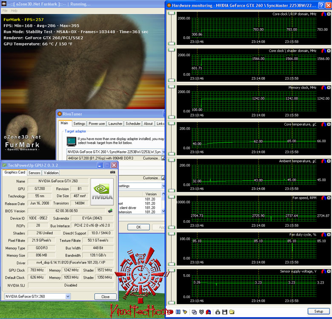
Task: Click the help question mark in Hardware monitoring title
Action: click(321, 5)
